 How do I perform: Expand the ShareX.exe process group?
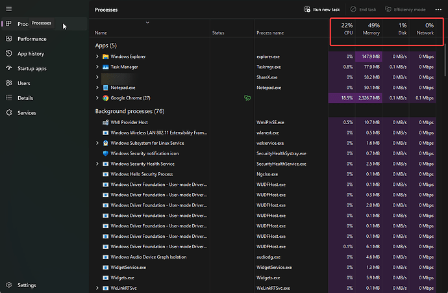point(97,77)
